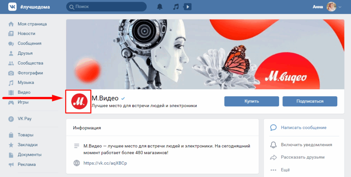Click the Информация section heading
The height and width of the screenshot is (177, 351).
click(x=87, y=128)
